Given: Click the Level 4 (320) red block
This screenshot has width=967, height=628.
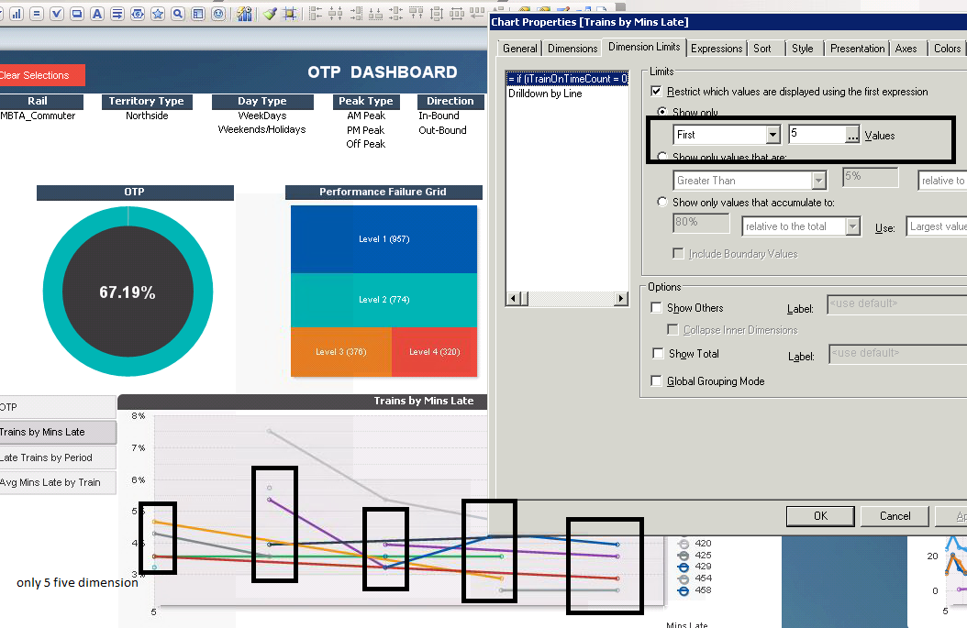Looking at the screenshot, I should point(434,351).
